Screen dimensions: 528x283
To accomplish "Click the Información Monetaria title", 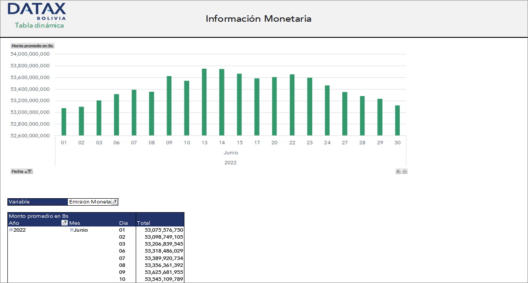I will (x=258, y=19).
